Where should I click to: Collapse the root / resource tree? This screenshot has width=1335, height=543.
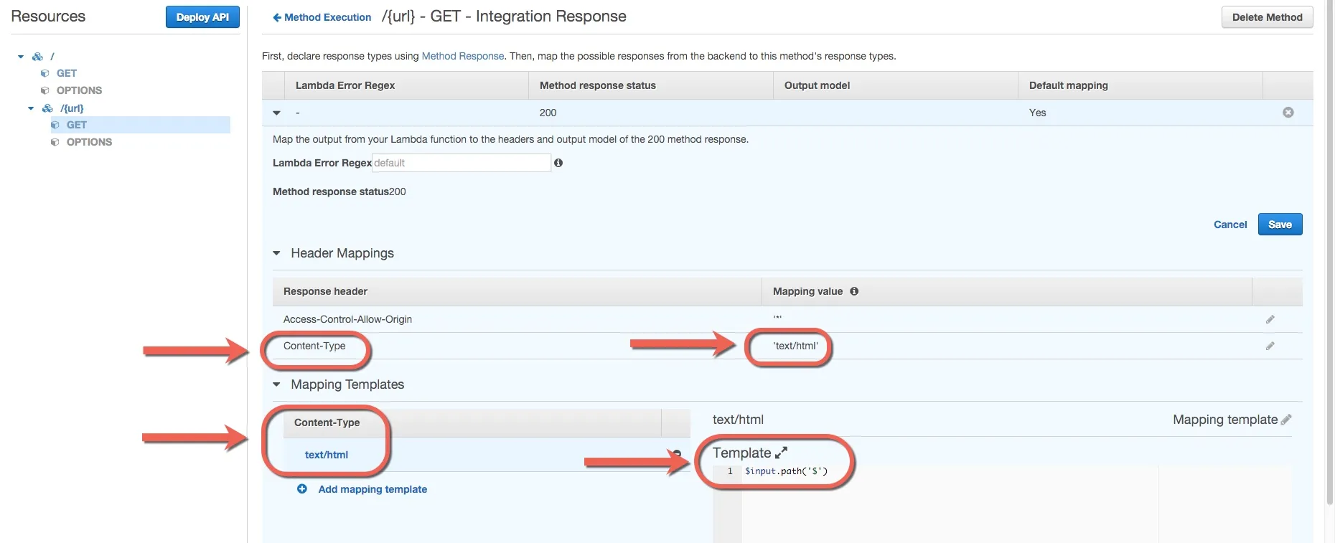[x=21, y=57]
